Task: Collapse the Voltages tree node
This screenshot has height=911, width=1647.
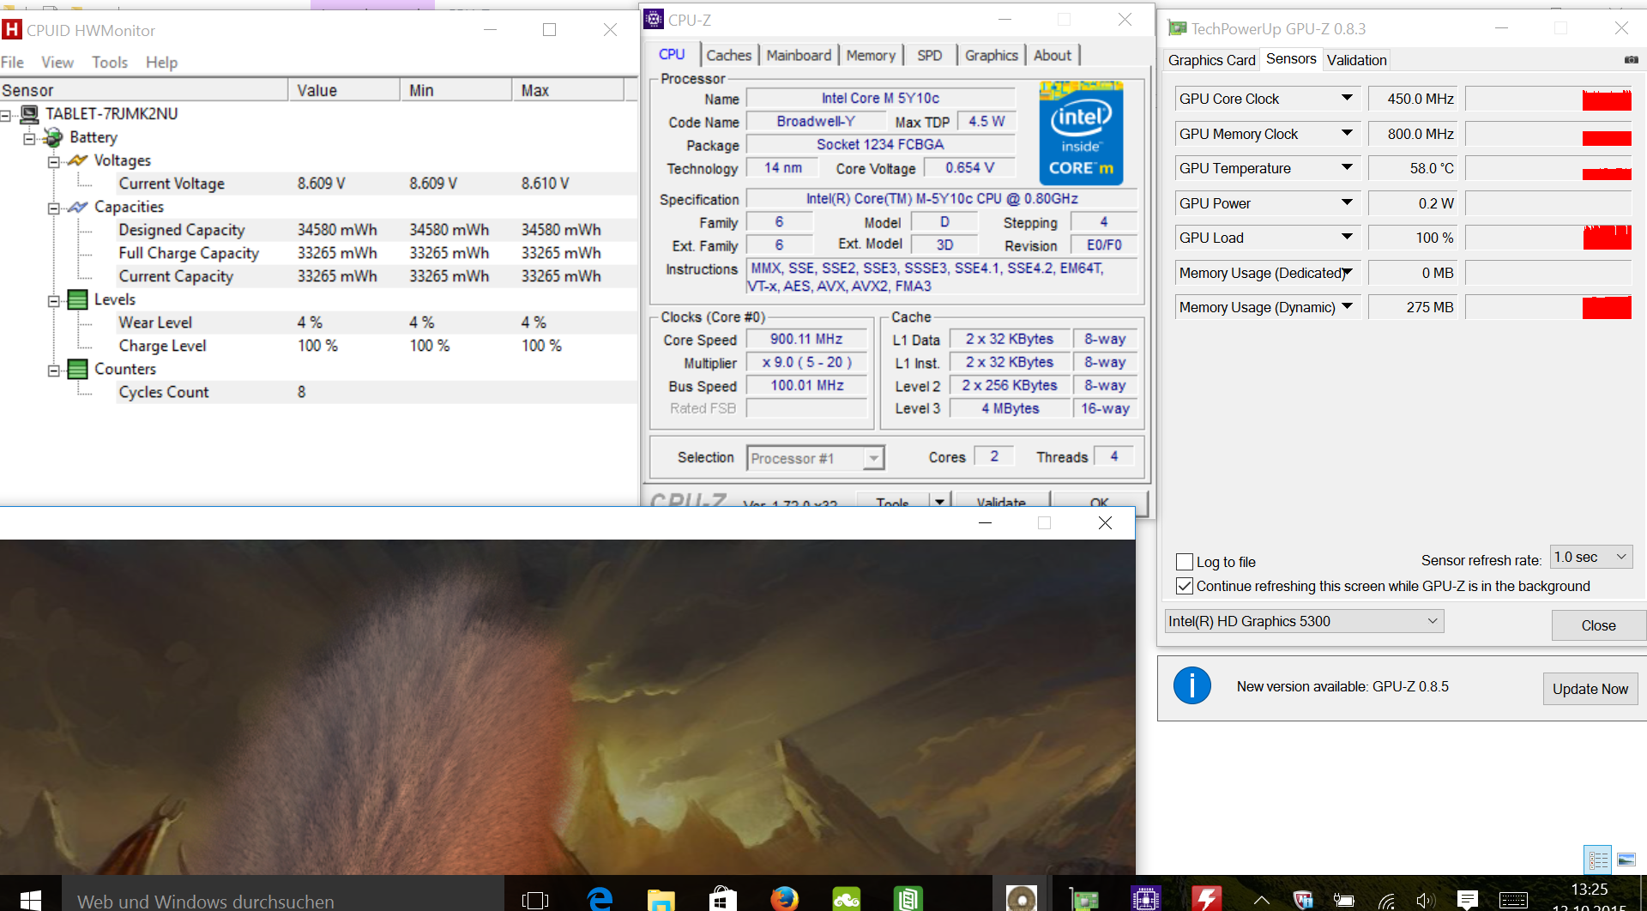Action: (54, 160)
